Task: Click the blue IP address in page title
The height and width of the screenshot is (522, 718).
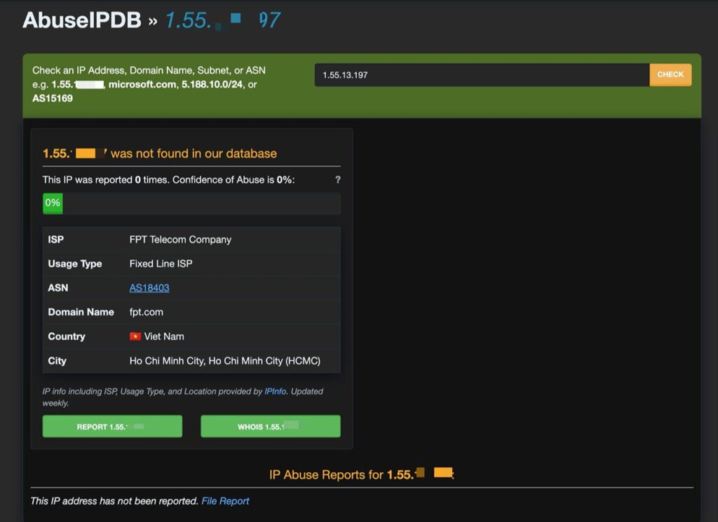Action: tap(222, 20)
